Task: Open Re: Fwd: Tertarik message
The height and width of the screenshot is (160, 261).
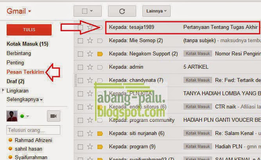Action: point(238,80)
